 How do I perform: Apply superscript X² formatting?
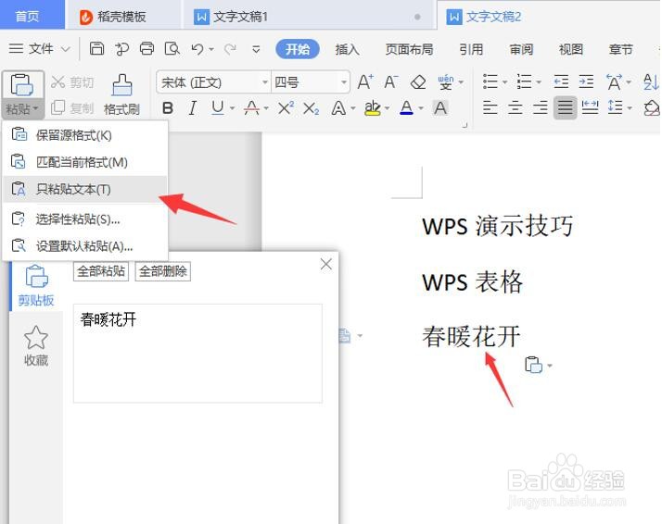click(286, 108)
